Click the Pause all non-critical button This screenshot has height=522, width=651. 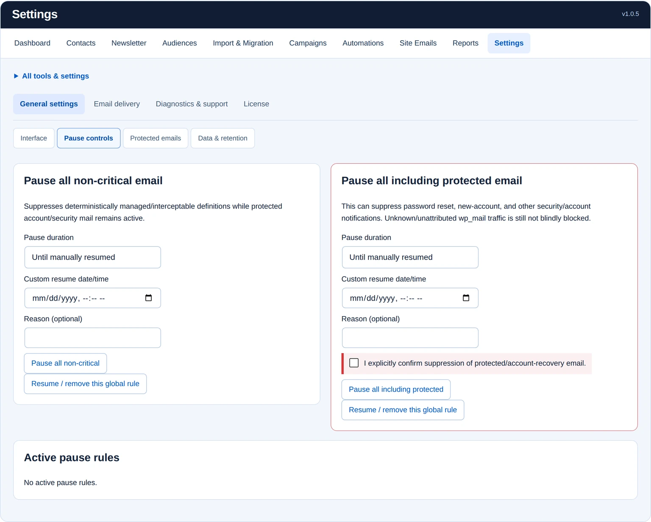(x=65, y=363)
